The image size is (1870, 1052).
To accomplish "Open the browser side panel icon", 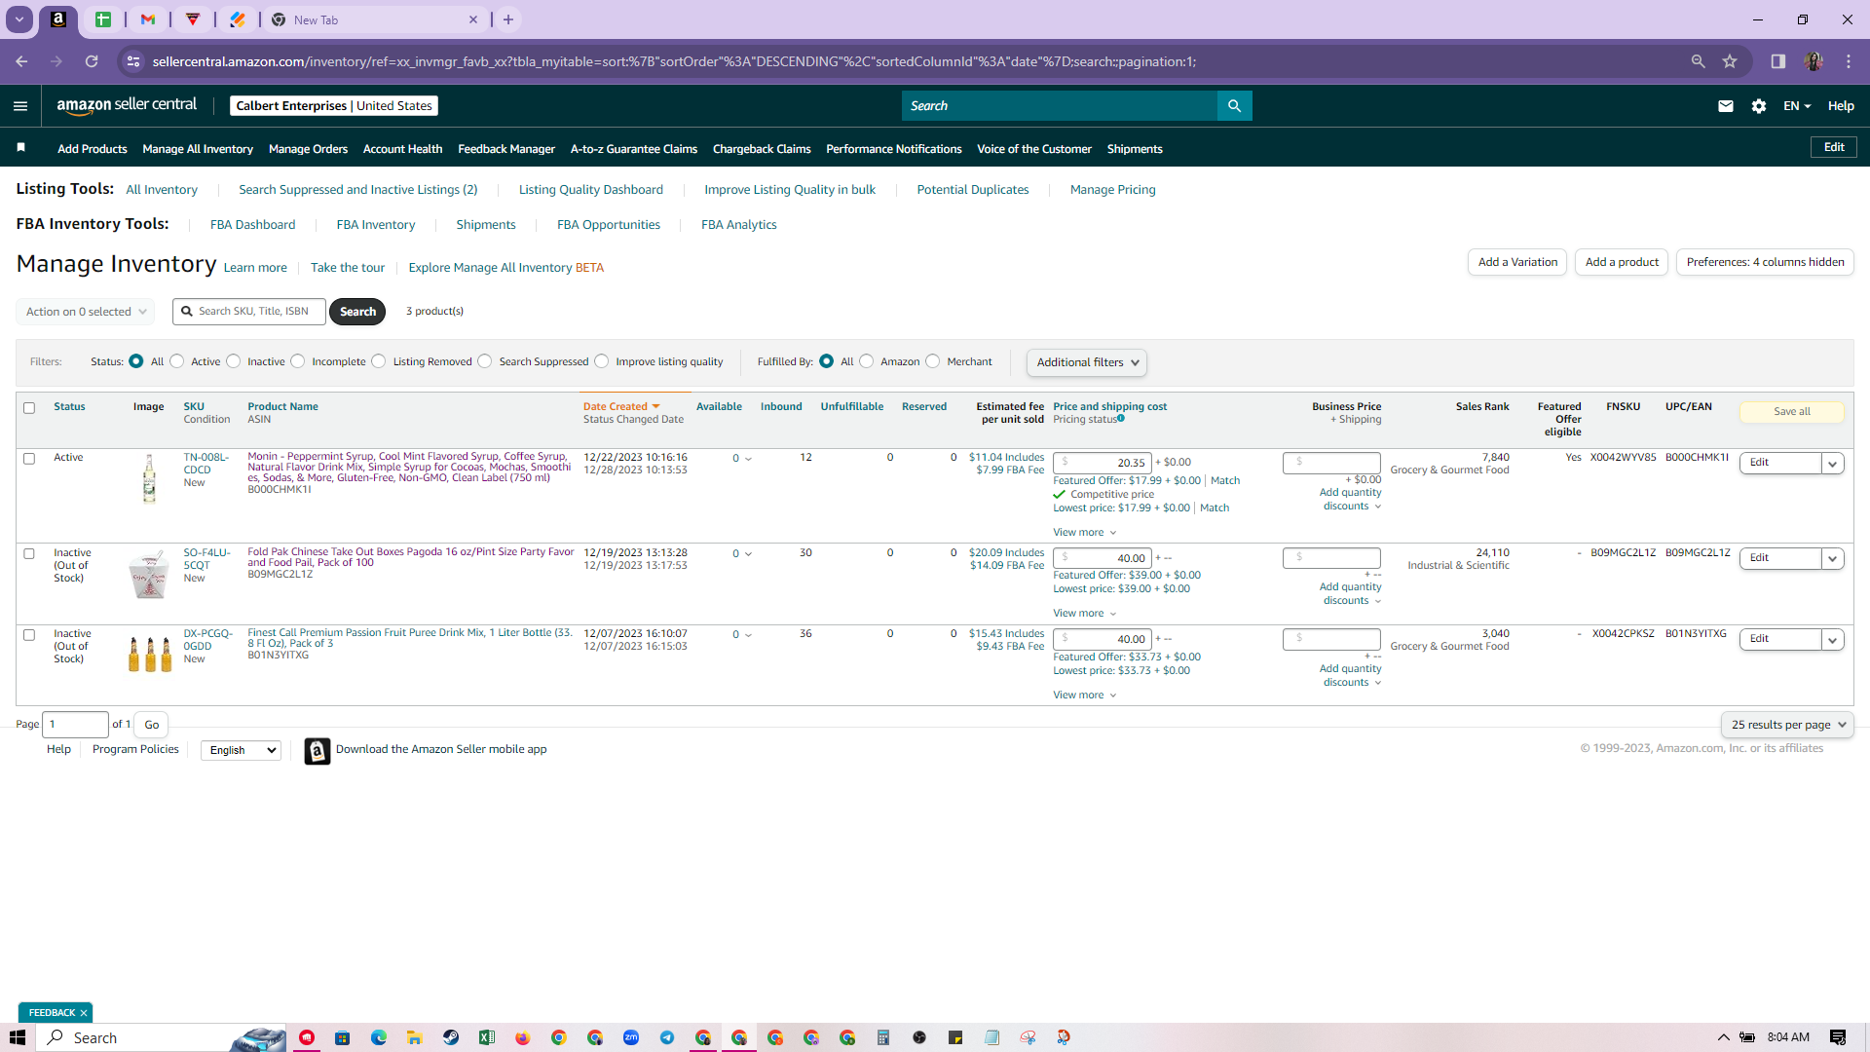I will (1778, 61).
